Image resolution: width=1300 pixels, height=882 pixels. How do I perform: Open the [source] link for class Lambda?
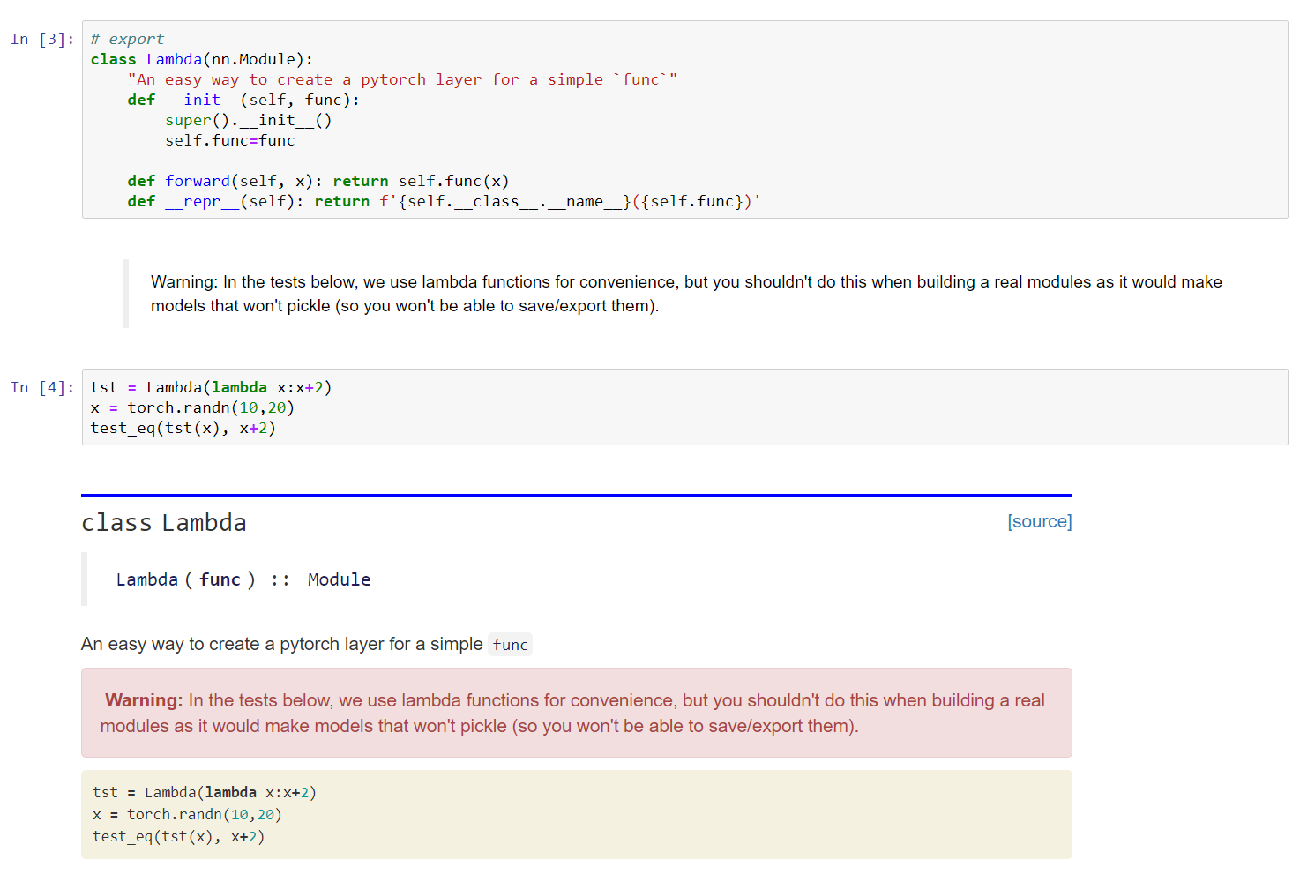tap(1039, 521)
